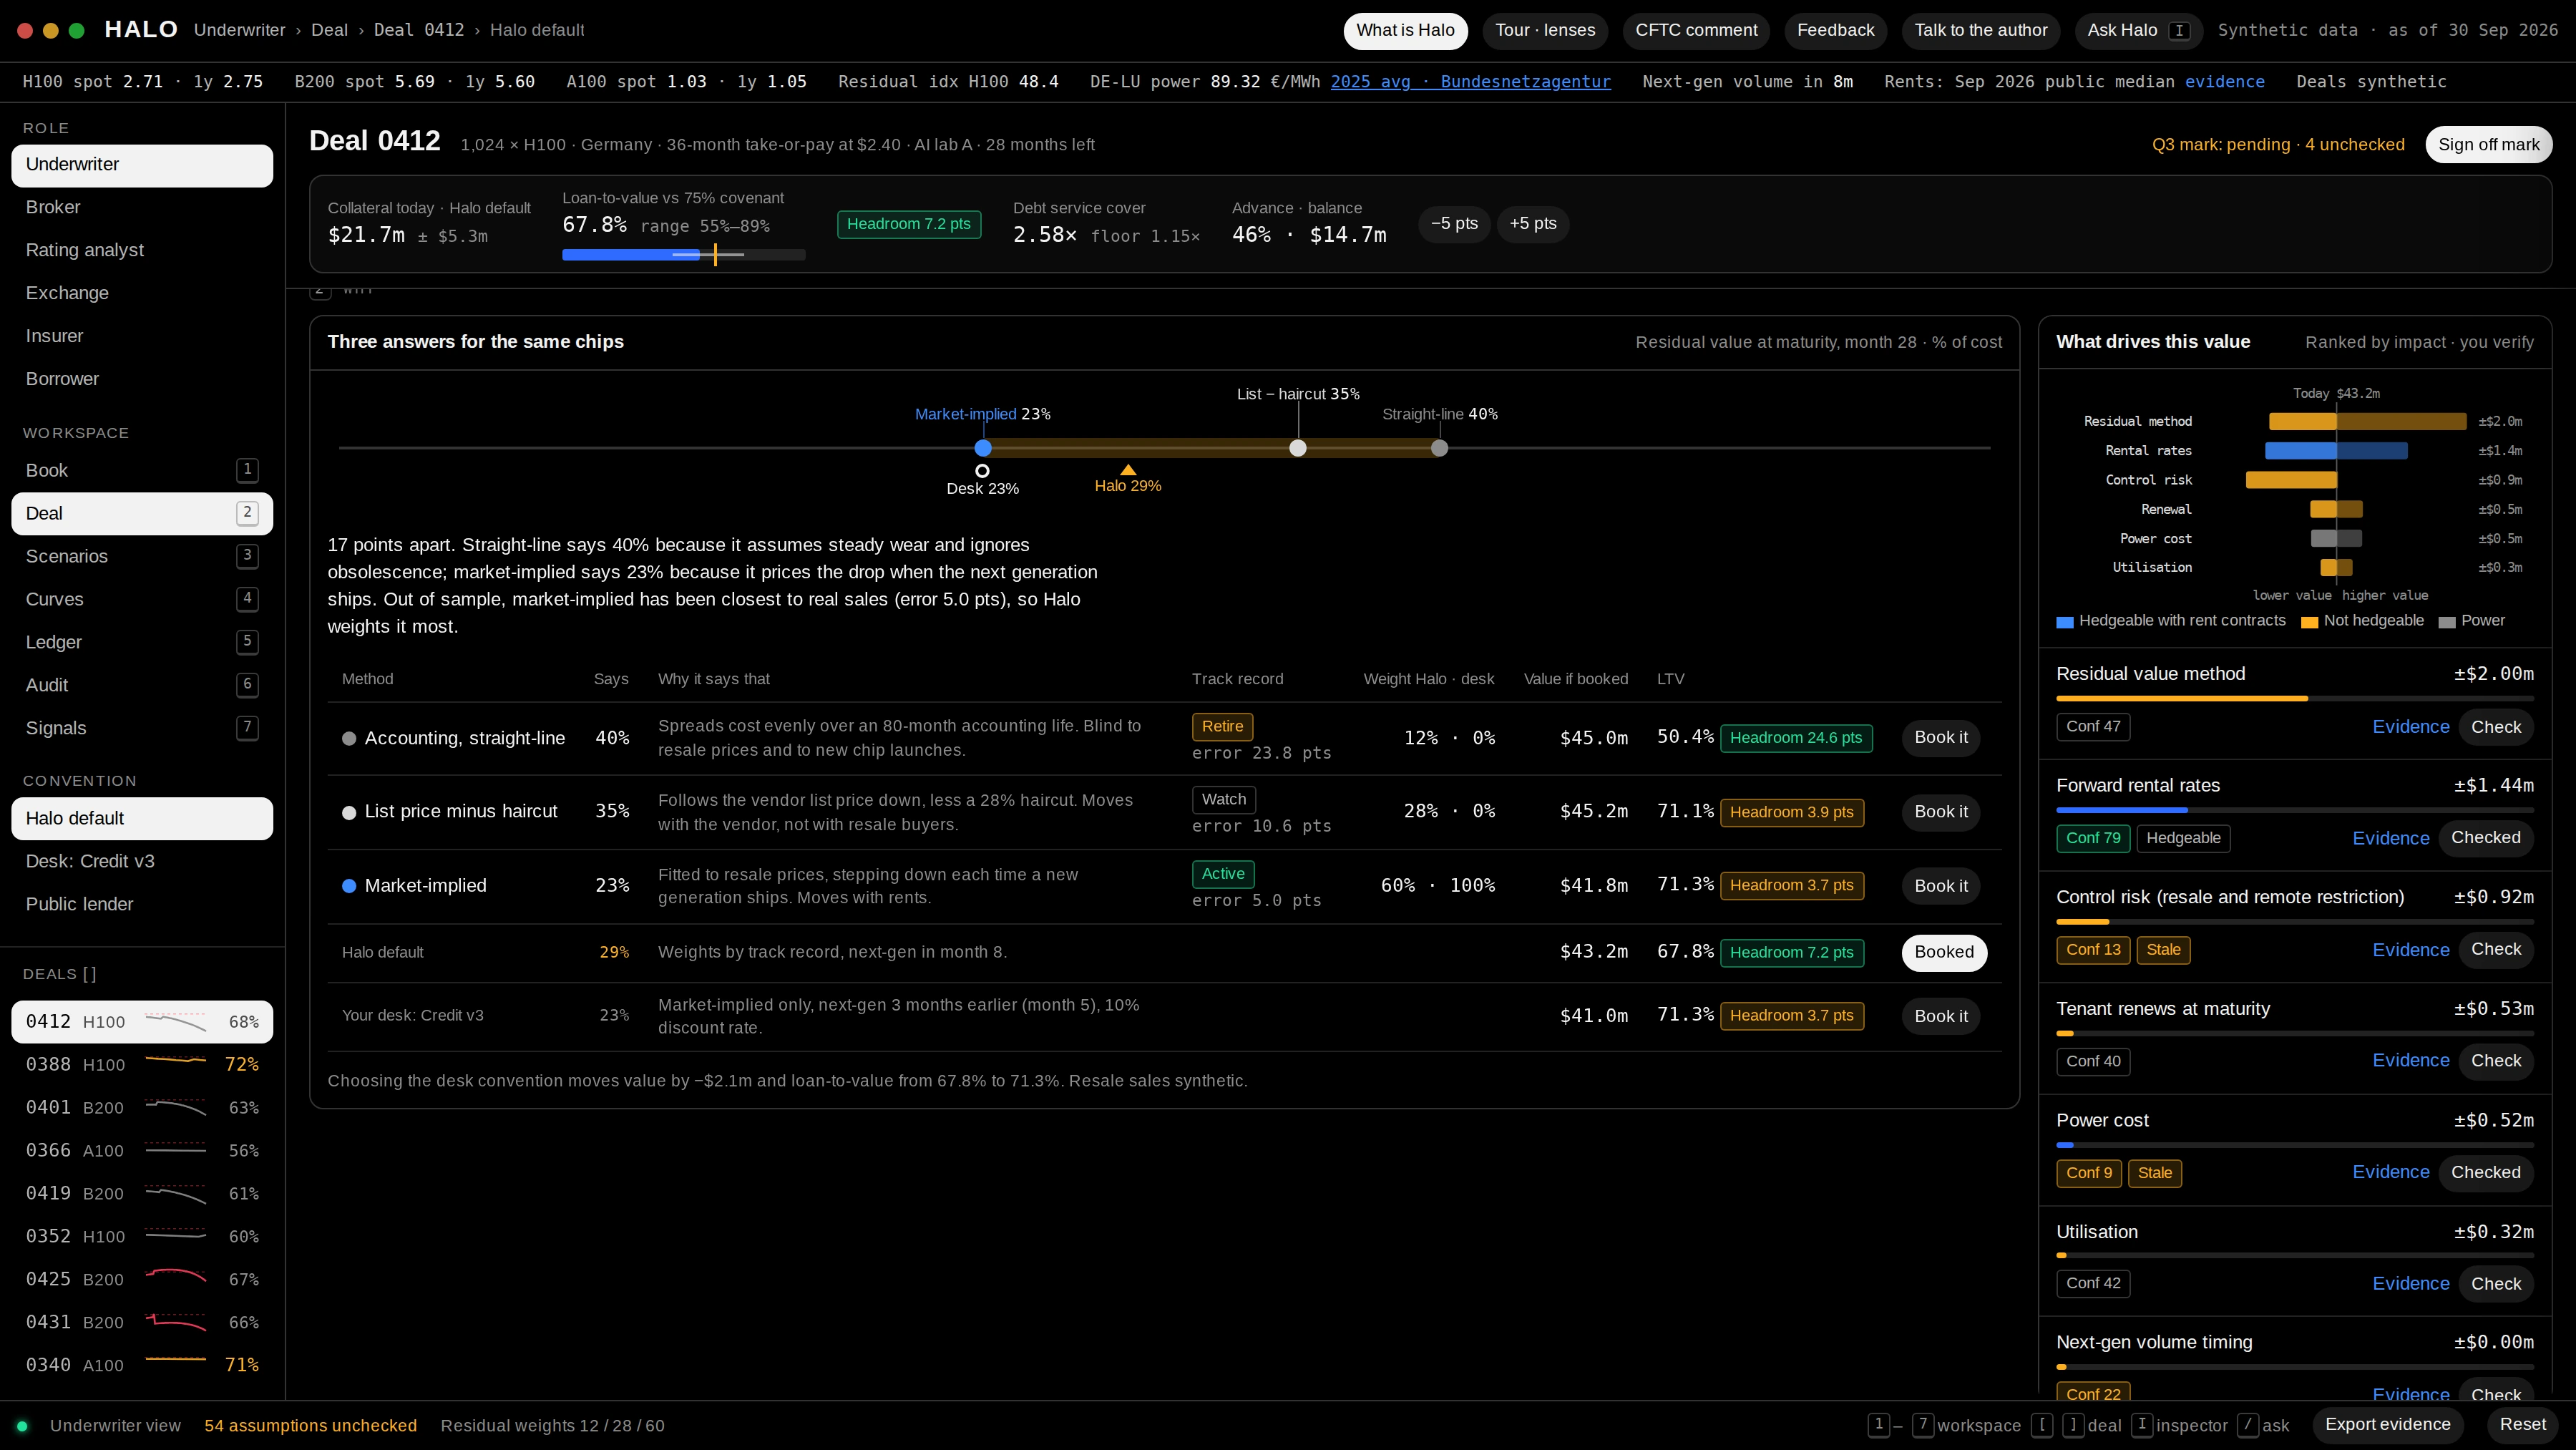
Task: Book the Accounting, straight-line method
Action: point(1941,738)
